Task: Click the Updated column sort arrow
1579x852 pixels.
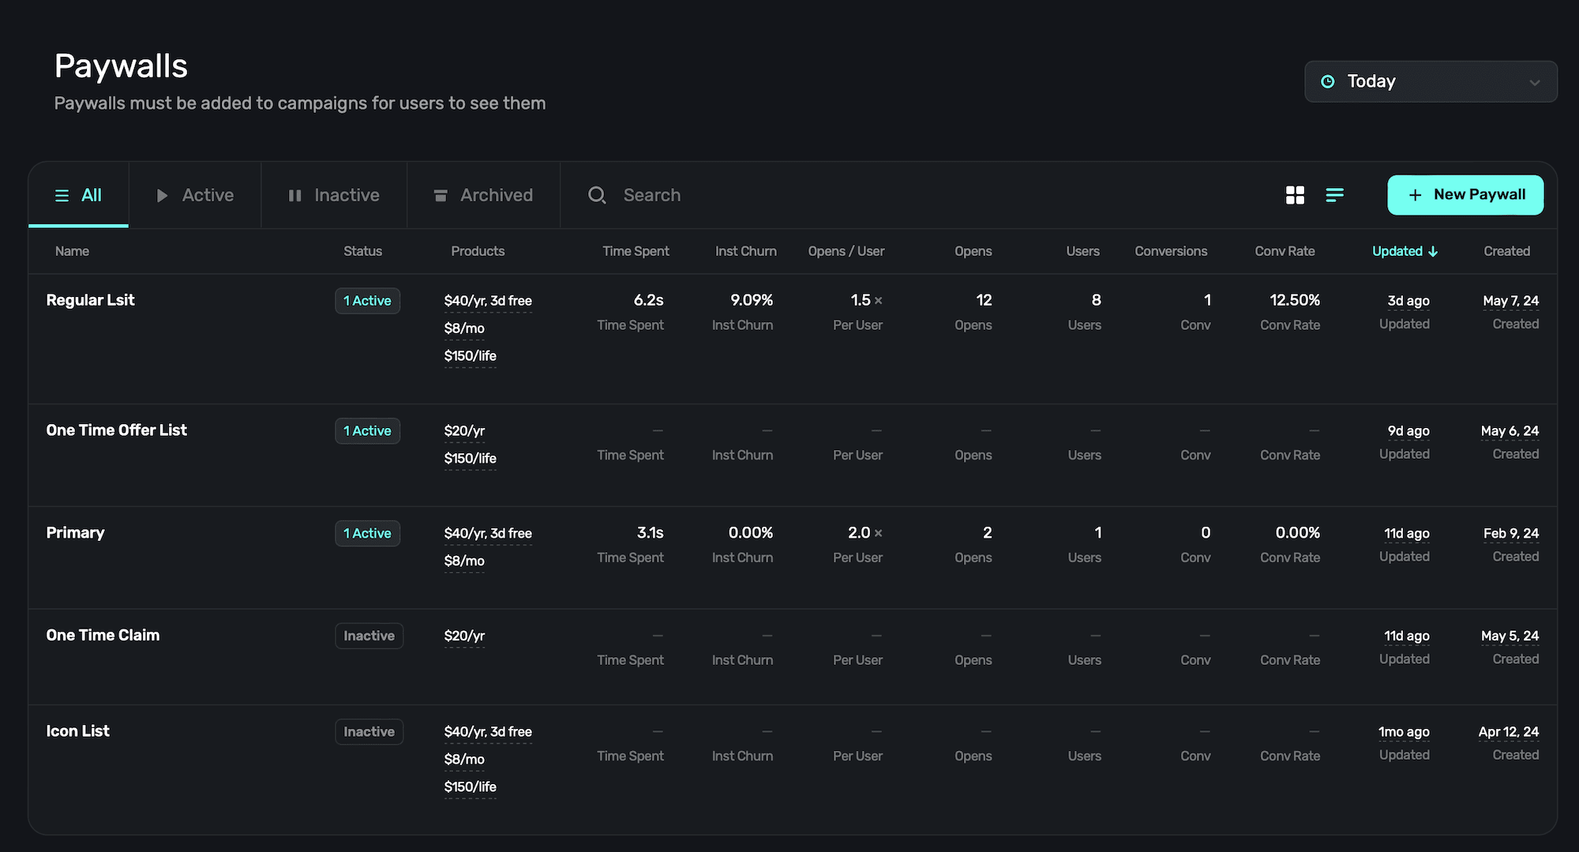Action: tap(1433, 251)
